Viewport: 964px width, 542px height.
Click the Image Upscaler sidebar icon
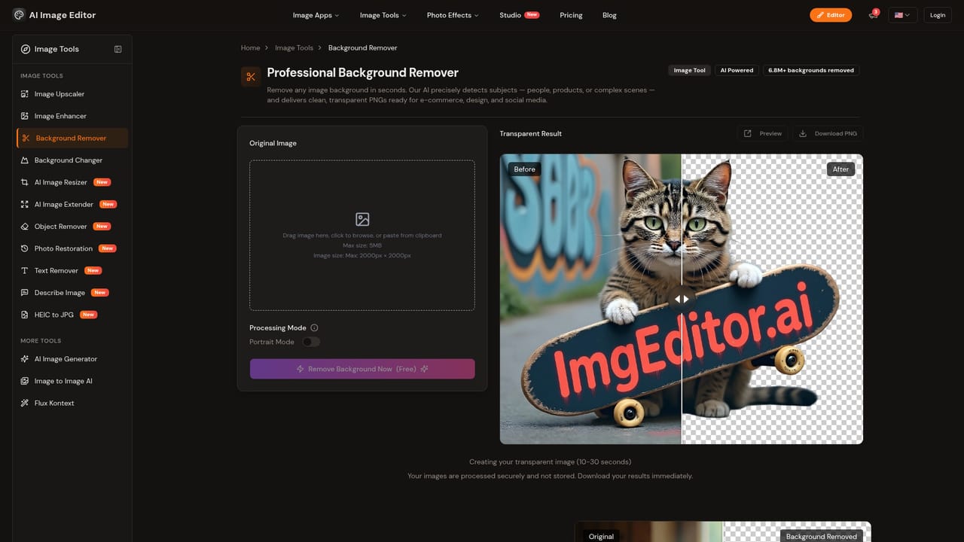click(x=26, y=94)
